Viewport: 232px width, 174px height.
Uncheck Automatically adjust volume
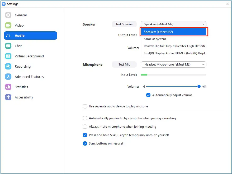[x=148, y=95]
